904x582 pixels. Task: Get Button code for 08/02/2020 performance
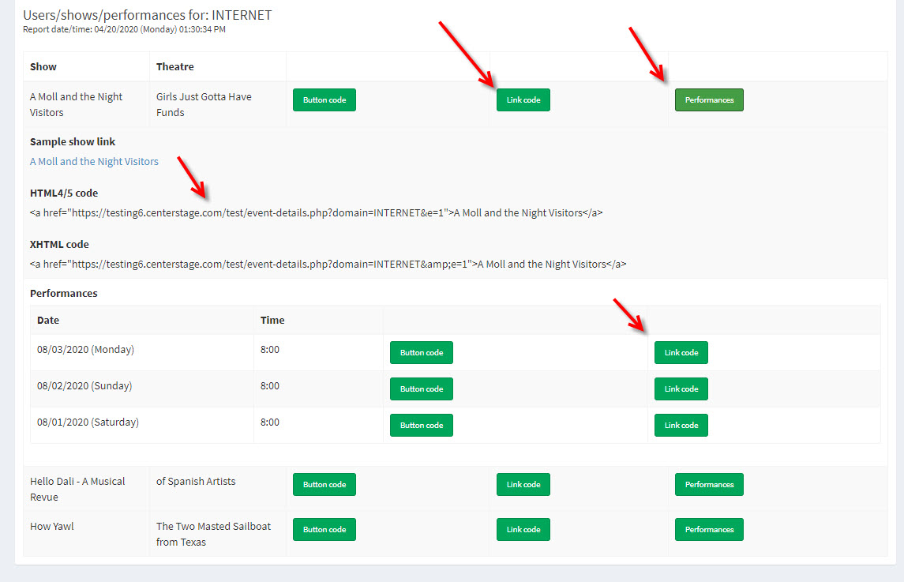[422, 389]
